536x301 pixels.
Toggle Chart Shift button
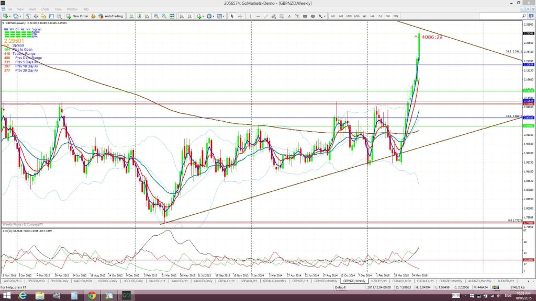tap(189, 16)
